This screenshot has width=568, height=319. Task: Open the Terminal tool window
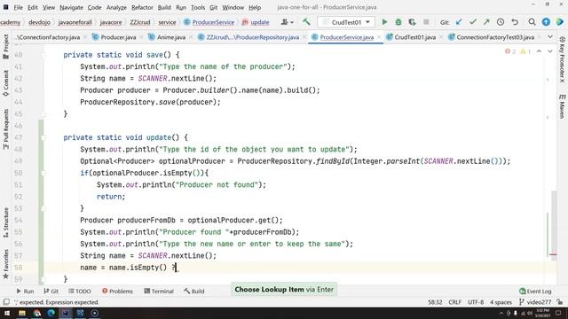(x=159, y=291)
